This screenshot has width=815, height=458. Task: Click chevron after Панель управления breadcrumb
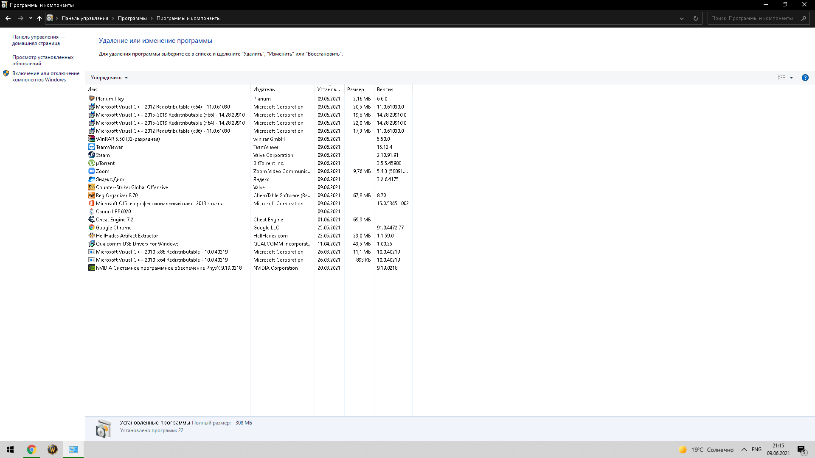113,18
